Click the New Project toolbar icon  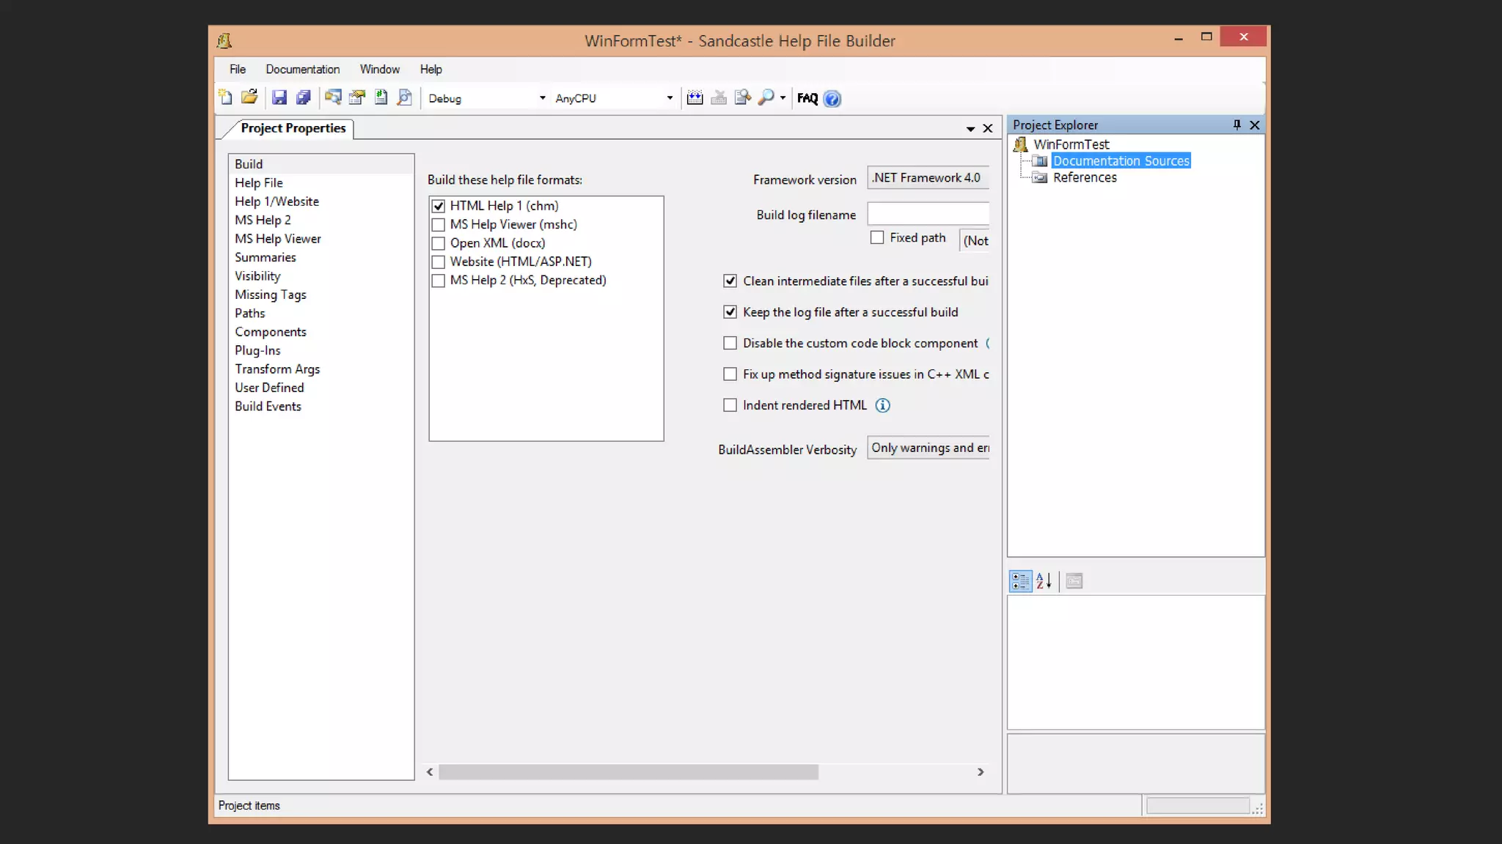(x=225, y=97)
